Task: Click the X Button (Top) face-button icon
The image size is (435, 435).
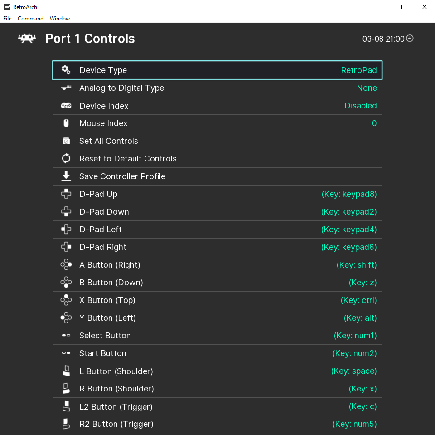Action: [x=66, y=300]
